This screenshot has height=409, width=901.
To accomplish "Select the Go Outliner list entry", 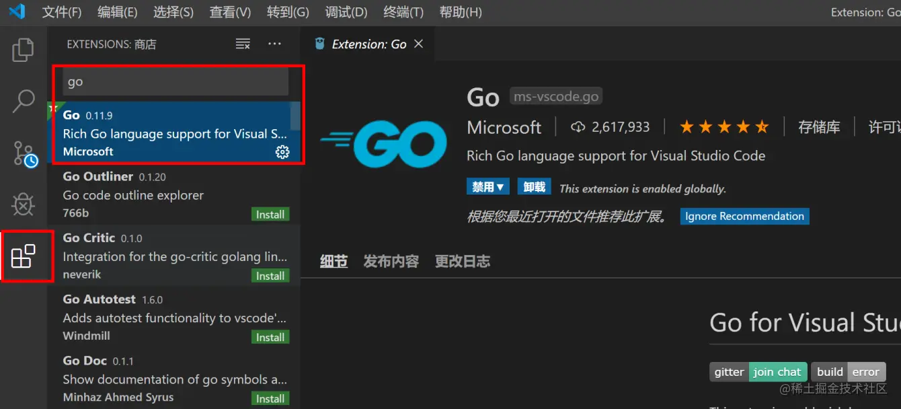I will pos(174,194).
